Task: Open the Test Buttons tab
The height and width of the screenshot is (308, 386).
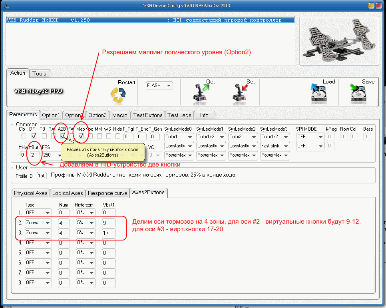Action: point(148,115)
